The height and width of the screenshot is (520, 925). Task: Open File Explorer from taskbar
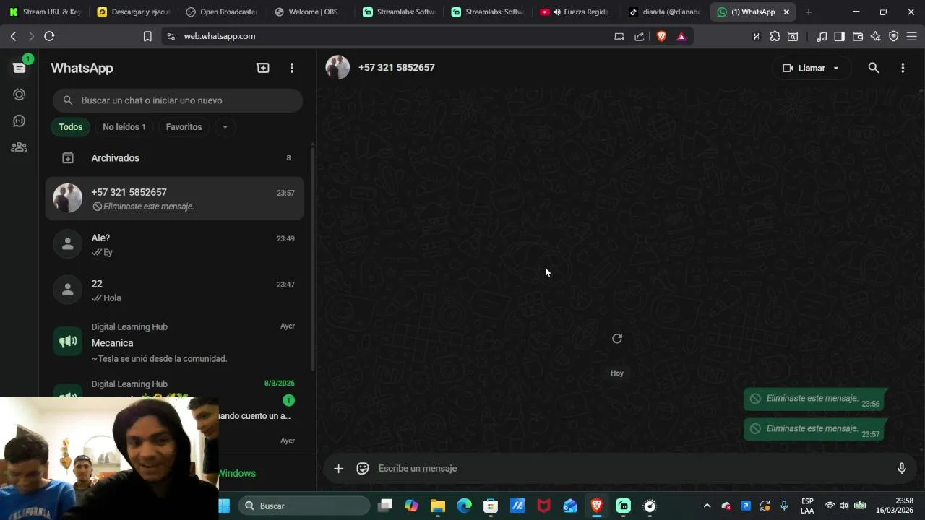438,506
